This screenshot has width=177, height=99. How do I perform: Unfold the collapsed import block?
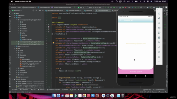59,18
